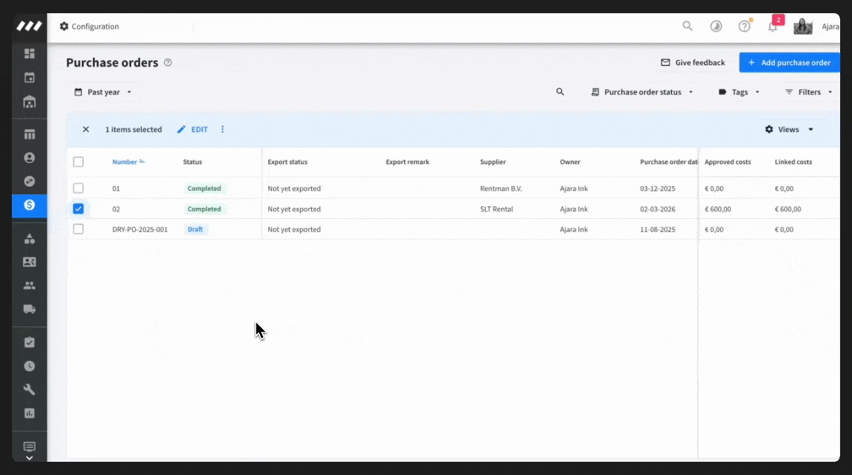Check the checkbox for DRY-PO-2025-001
The width and height of the screenshot is (852, 475).
[78, 229]
